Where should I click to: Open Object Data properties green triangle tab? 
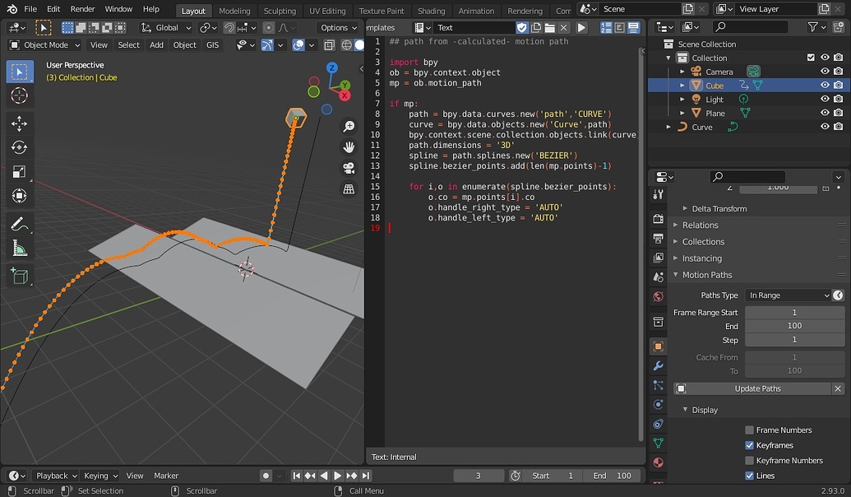[x=659, y=444]
